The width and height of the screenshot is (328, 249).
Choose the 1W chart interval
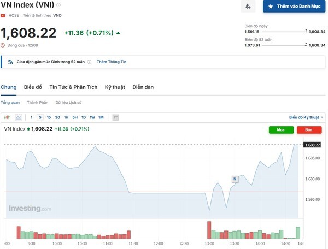(x=92, y=117)
